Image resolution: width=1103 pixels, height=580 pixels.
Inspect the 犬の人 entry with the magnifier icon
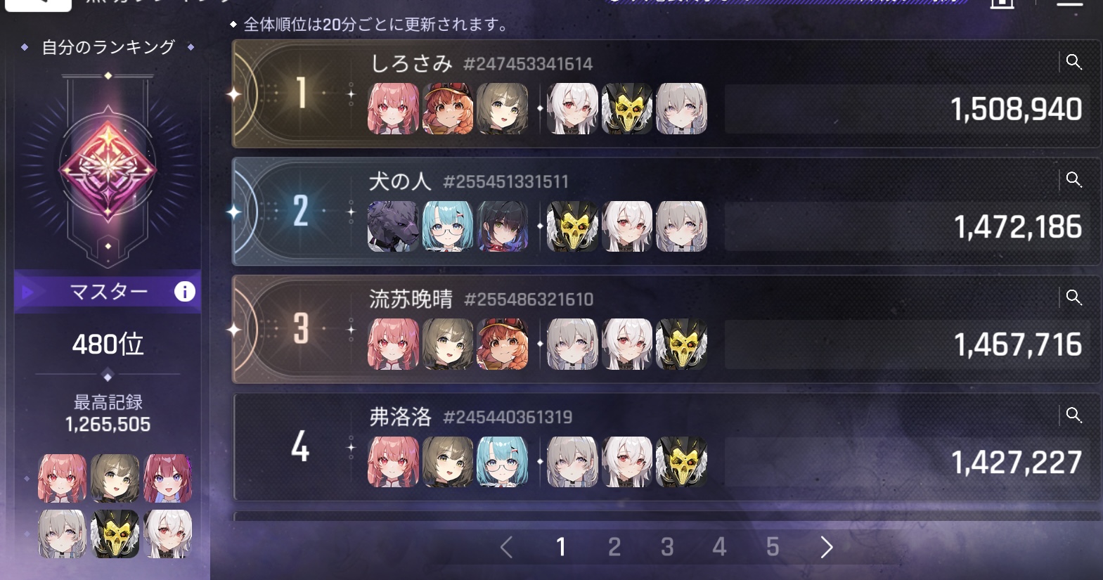[x=1073, y=179]
